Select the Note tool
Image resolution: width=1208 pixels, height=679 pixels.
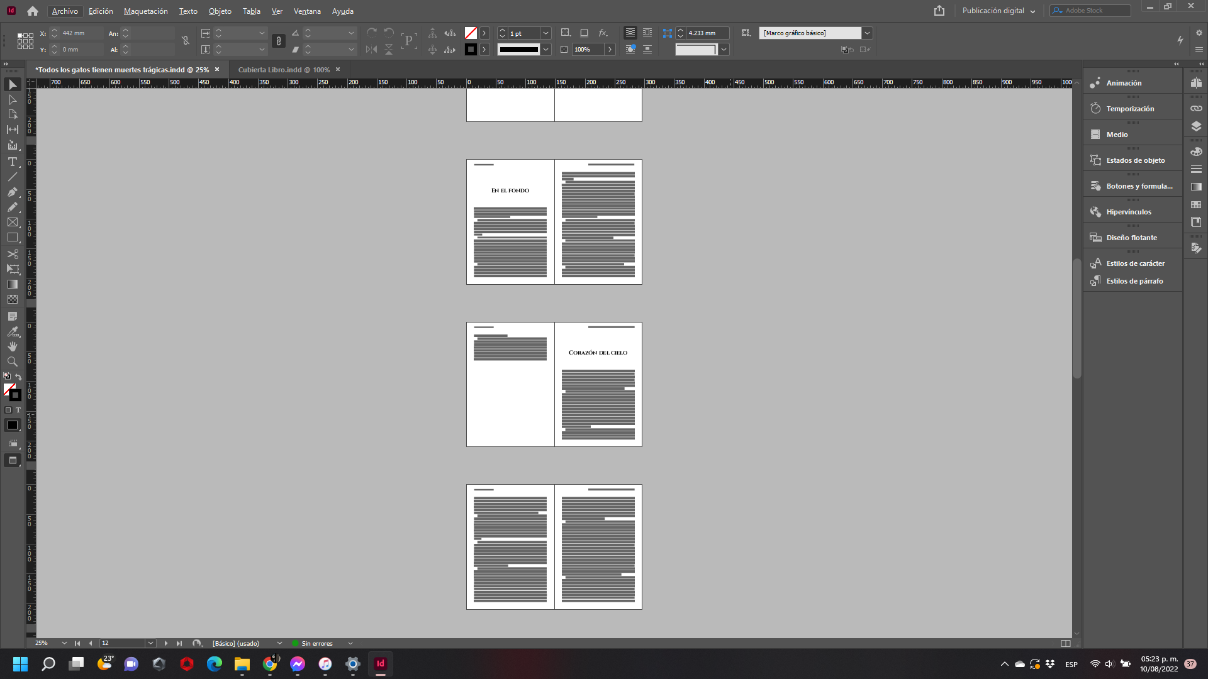[x=13, y=316]
